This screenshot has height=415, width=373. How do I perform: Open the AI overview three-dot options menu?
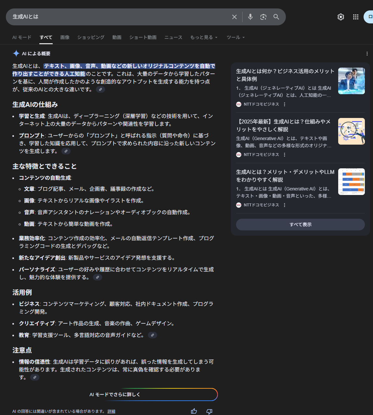[x=367, y=54]
